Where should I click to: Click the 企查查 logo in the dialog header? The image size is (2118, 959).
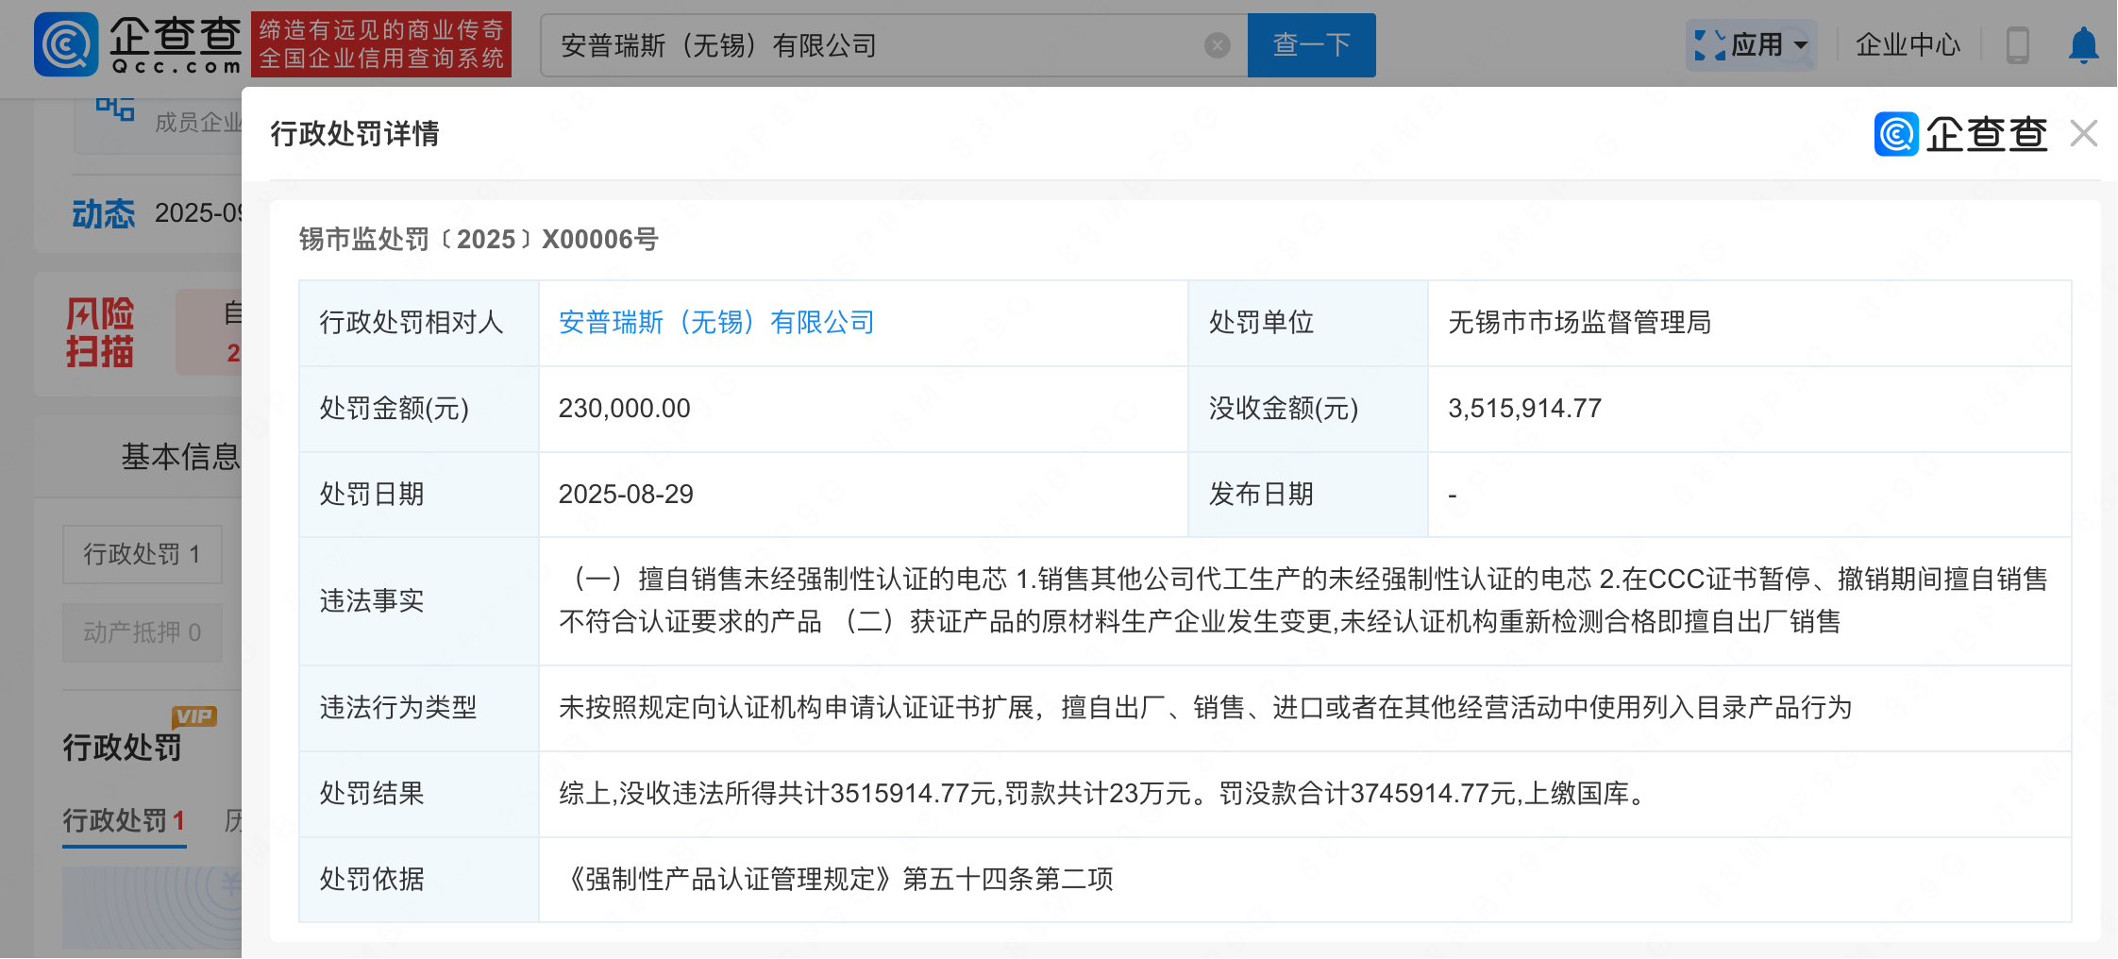tap(1960, 134)
